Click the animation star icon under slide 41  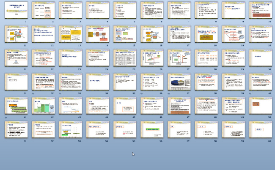[x=5, y=118]
